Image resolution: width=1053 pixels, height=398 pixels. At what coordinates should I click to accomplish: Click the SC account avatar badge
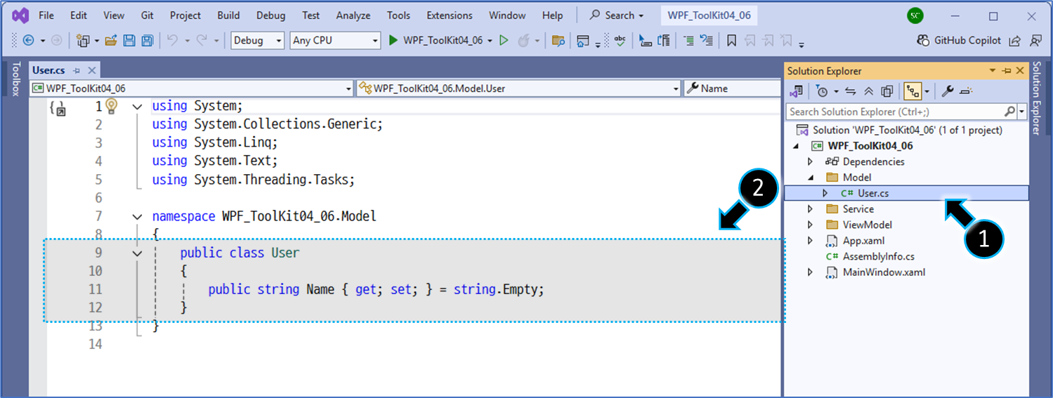[915, 15]
